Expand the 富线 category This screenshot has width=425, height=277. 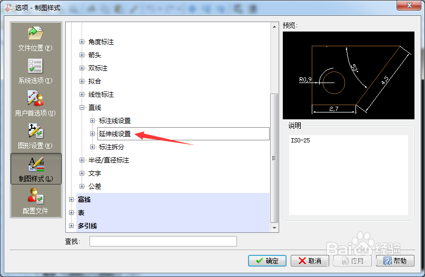[x=71, y=199]
